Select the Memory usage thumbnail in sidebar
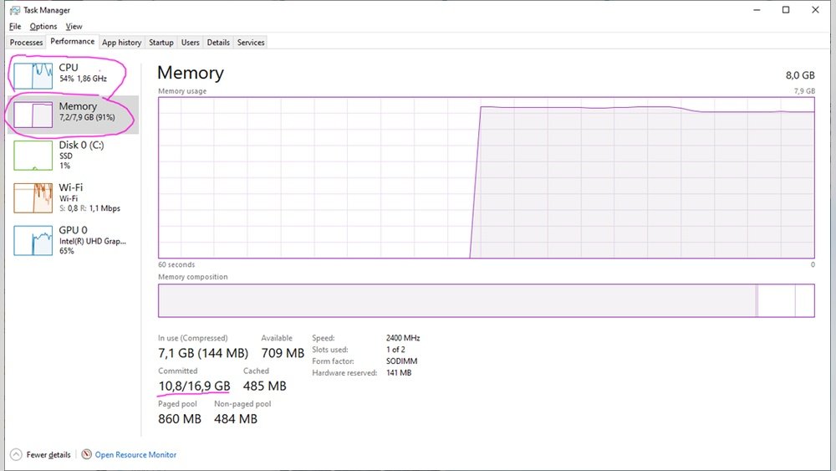 (x=33, y=115)
